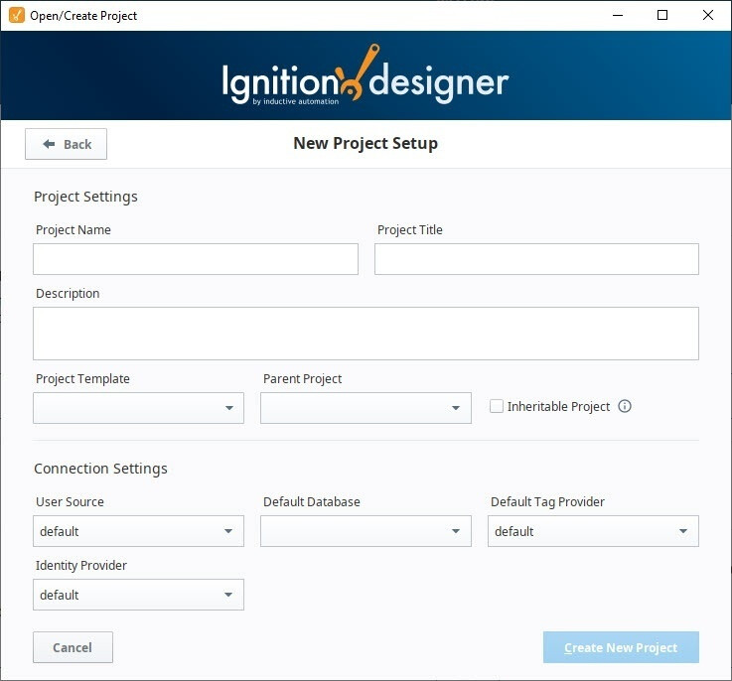Screen dimensions: 732x681
Task: Click the 'New Project Setup' heading
Action: pos(366,143)
